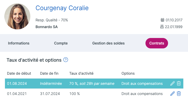Go to Gestion des soldes tab
This screenshot has width=188, height=102.
pos(108,43)
